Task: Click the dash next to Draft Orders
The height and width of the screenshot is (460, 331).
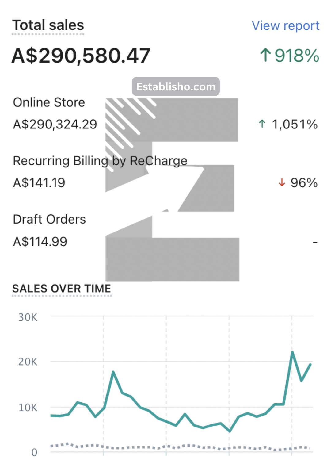Action: pyautogui.click(x=315, y=243)
